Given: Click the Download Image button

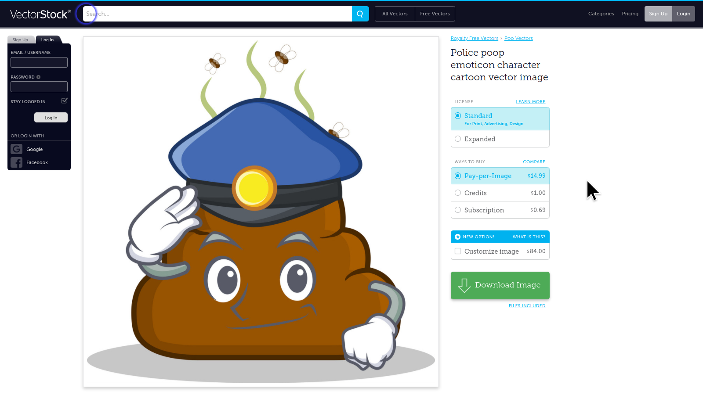Looking at the screenshot, I should [500, 285].
